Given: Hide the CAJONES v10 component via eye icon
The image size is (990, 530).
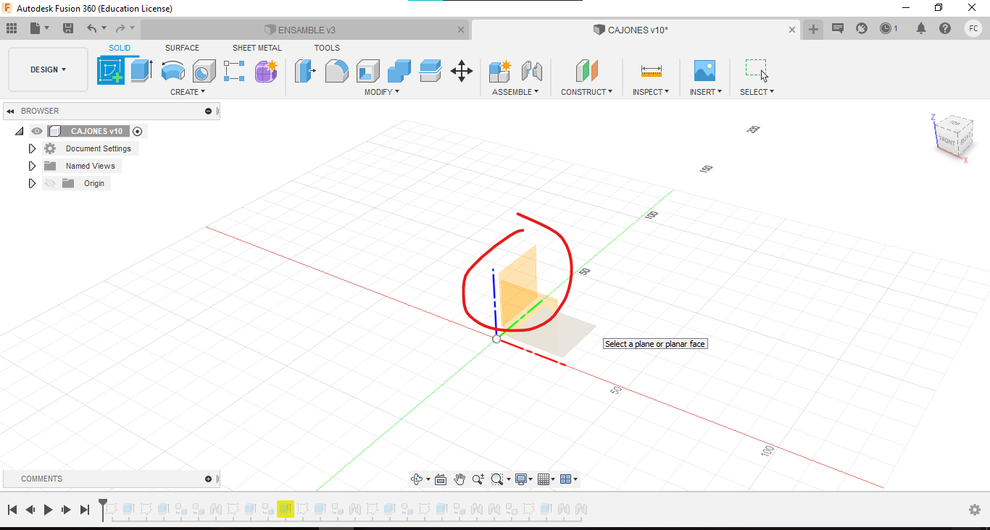Looking at the screenshot, I should (37, 131).
